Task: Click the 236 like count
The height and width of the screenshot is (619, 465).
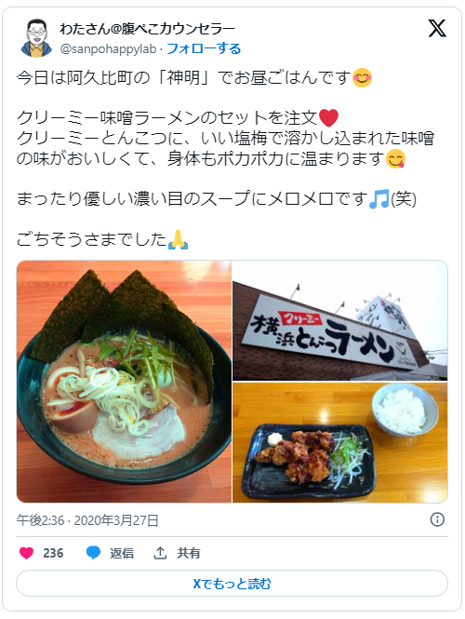Action: tap(53, 553)
